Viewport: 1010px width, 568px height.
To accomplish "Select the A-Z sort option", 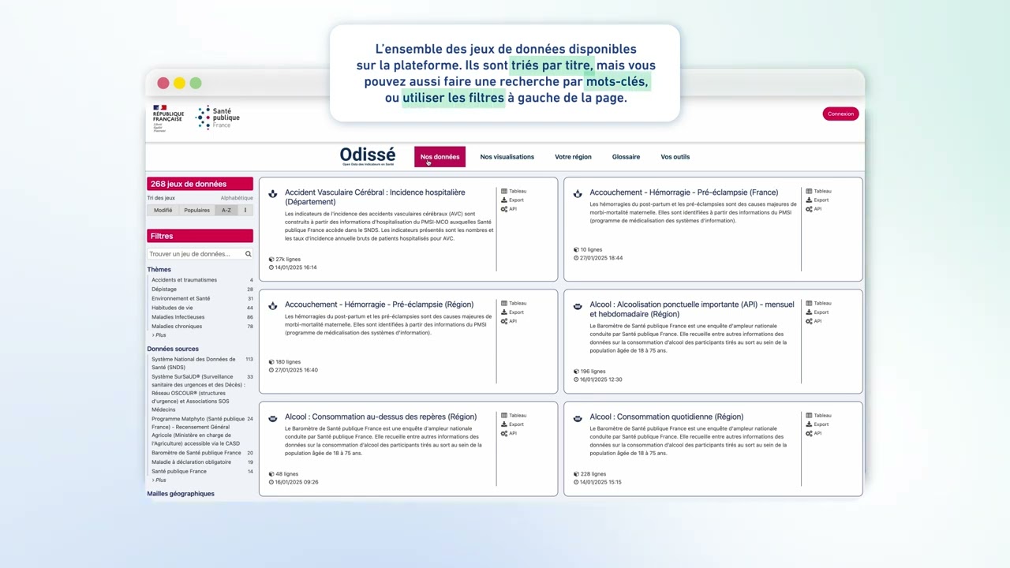I will click(226, 211).
